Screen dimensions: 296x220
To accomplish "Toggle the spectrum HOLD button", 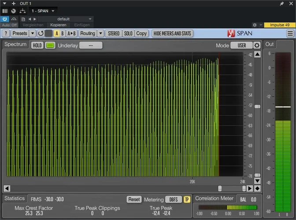I will (x=37, y=45).
